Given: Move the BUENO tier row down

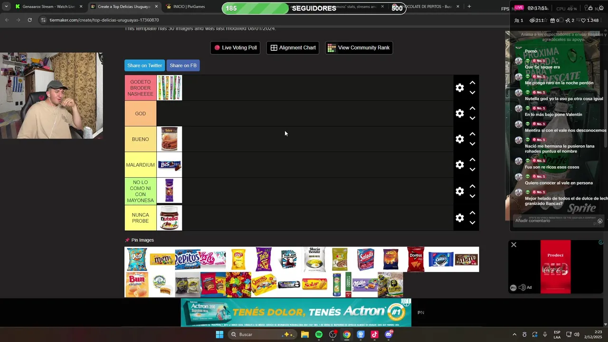Looking at the screenshot, I should (x=472, y=144).
